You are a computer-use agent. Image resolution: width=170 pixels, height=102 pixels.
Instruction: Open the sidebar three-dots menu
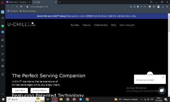tap(3, 94)
